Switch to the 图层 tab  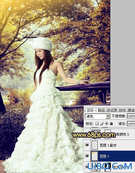point(90,110)
